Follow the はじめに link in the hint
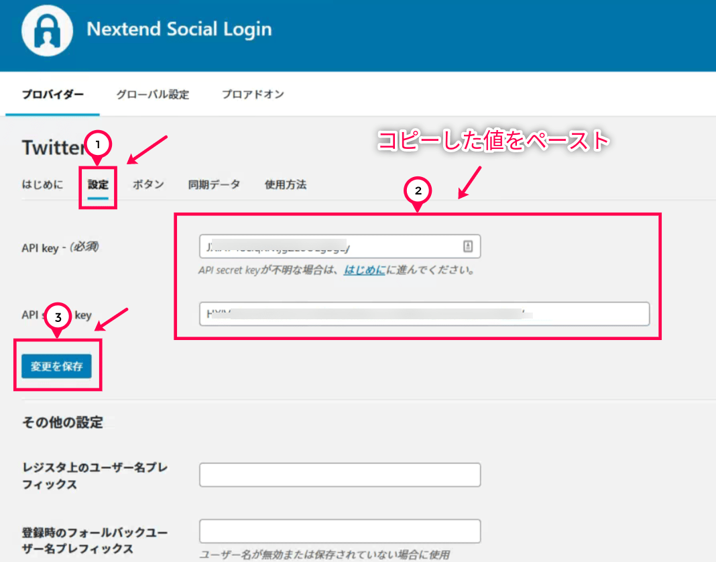Screen dimensions: 716x562 pyautogui.click(x=365, y=270)
